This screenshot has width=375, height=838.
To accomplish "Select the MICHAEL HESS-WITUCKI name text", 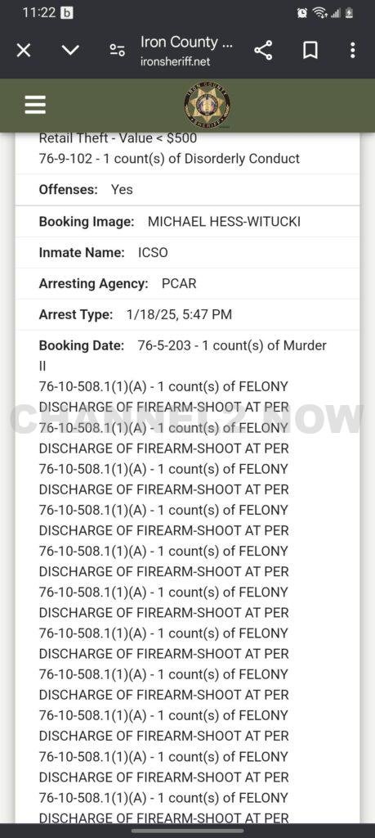I will coord(224,221).
